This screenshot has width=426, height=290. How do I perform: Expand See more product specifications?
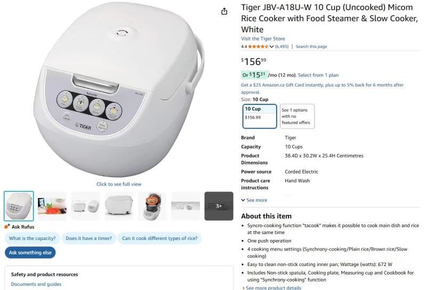(x=254, y=200)
